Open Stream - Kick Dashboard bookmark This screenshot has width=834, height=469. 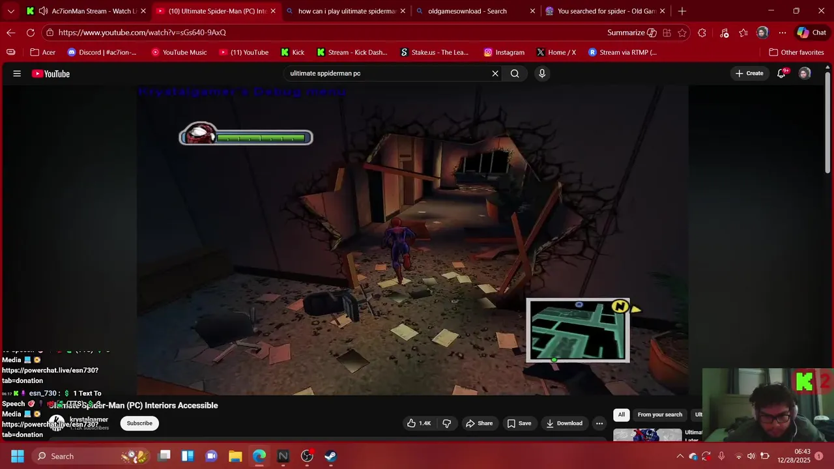[352, 52]
